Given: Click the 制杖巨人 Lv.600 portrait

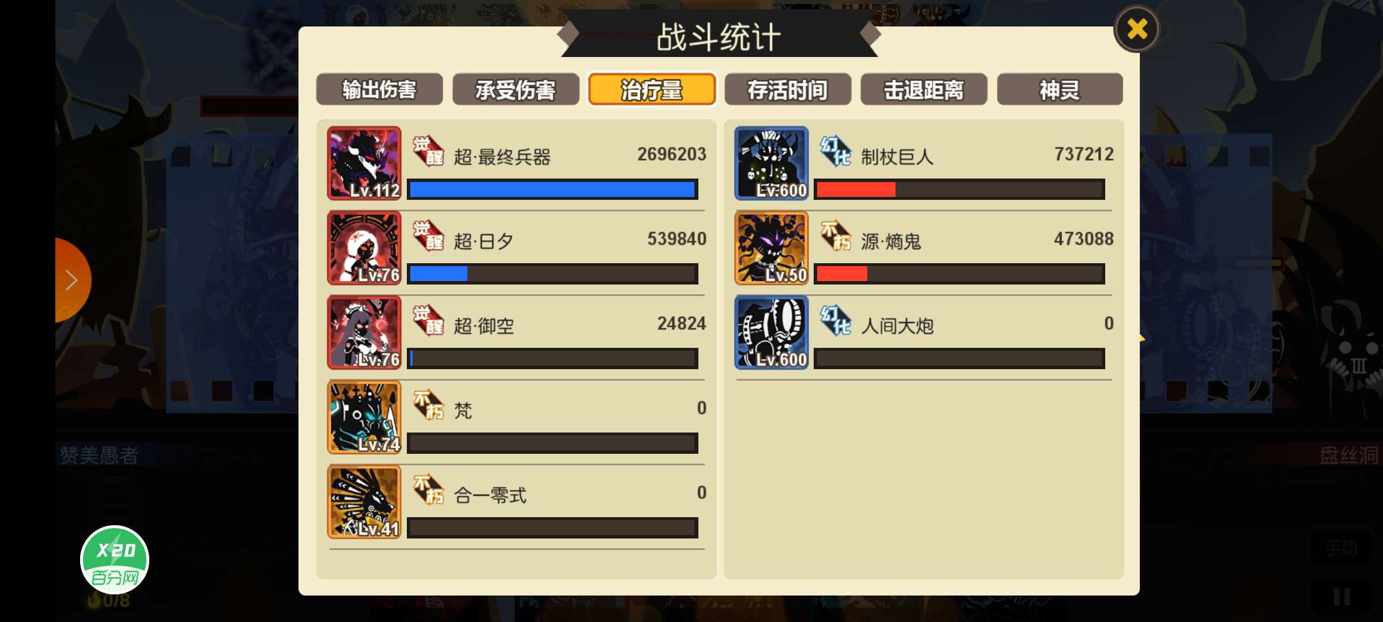Looking at the screenshot, I should coord(772,164).
